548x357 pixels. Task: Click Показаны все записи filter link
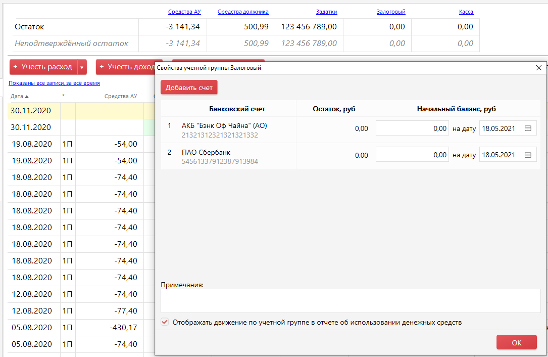pos(54,83)
